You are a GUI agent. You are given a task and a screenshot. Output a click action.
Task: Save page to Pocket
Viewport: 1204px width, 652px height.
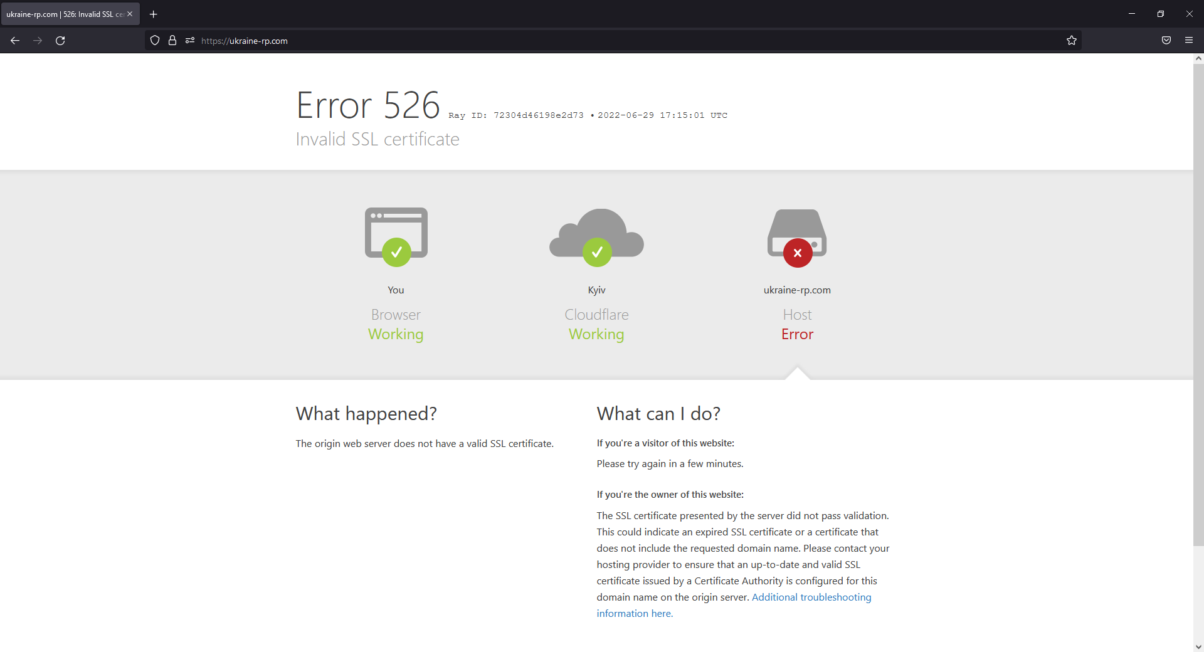pyautogui.click(x=1166, y=41)
